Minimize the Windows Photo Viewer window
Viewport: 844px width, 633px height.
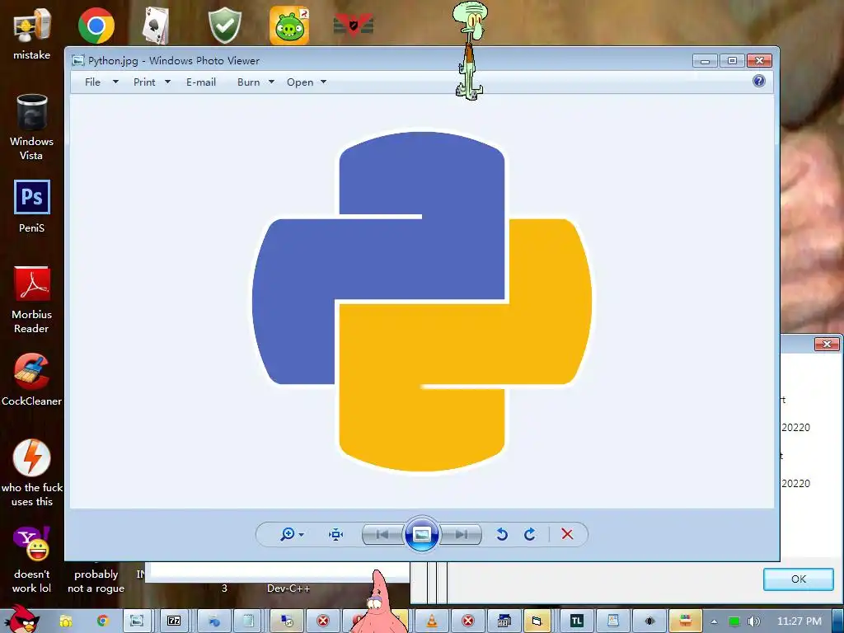705,61
